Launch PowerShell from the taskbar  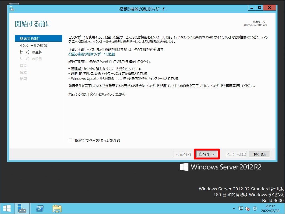(x=40, y=208)
